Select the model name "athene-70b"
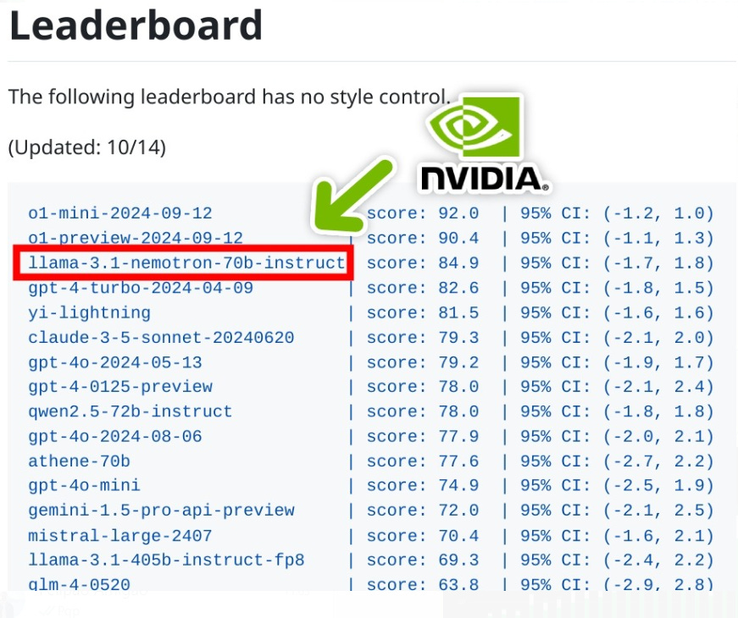738x618 pixels. click(79, 461)
